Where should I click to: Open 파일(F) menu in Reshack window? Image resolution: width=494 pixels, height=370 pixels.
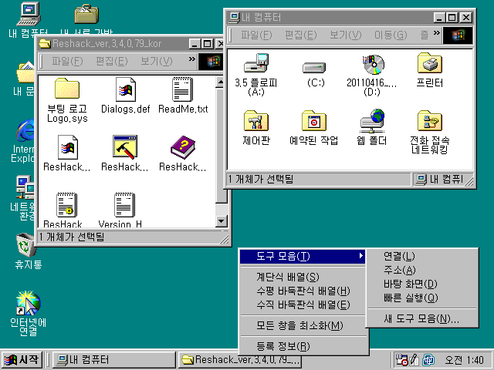click(67, 61)
